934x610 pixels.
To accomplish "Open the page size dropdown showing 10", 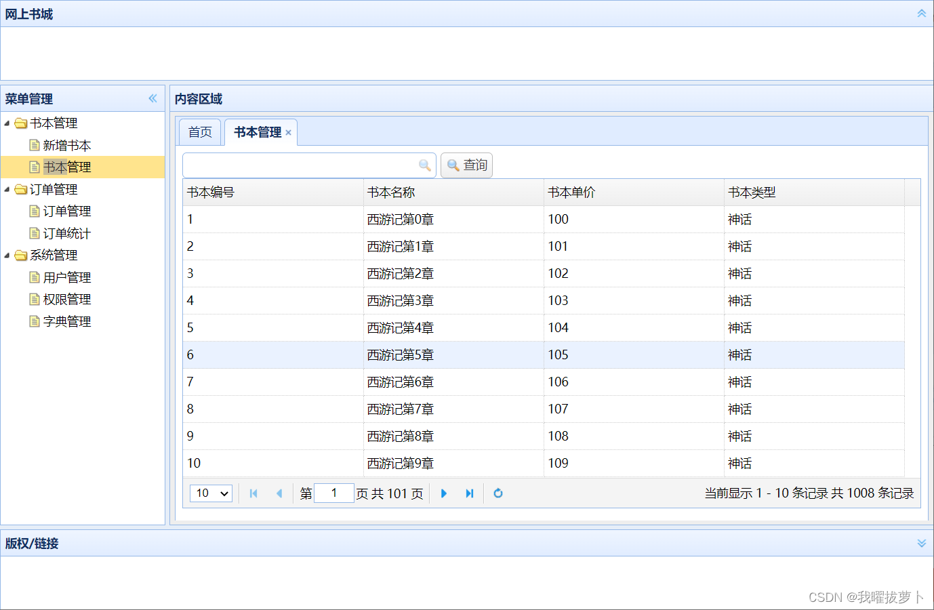I will click(x=210, y=493).
